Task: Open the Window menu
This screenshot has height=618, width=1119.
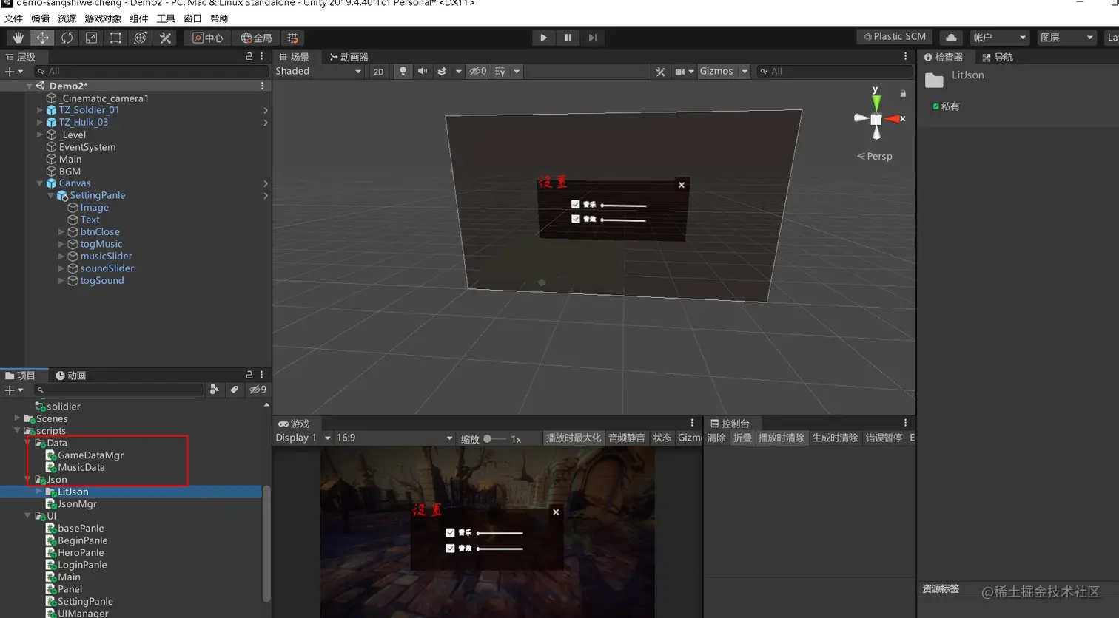Action: (192, 18)
